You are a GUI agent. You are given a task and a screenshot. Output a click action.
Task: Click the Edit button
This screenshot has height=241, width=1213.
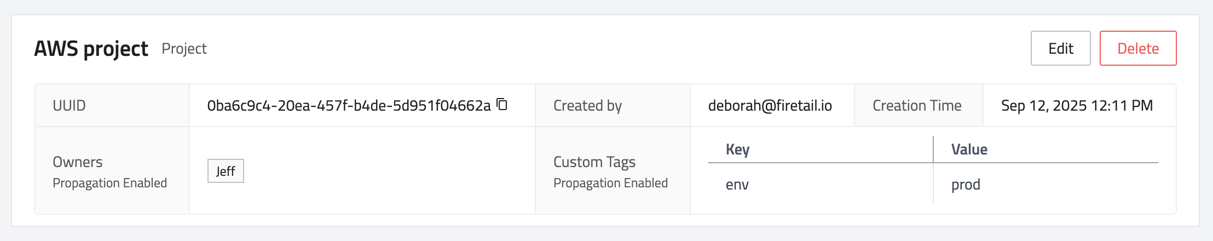1060,48
